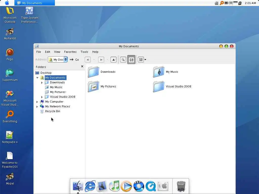Expand the Visual Studio 2008 tree node
Screen dimensions: 259x194
[42, 97]
